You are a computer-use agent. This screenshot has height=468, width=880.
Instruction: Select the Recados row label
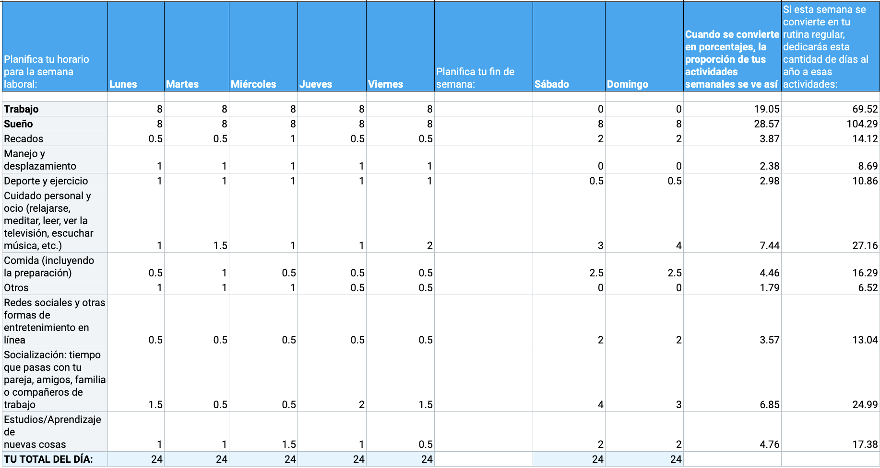point(55,138)
